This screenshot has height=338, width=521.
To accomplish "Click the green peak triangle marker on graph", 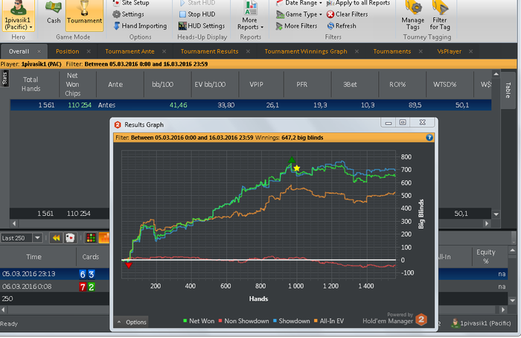I will pyautogui.click(x=292, y=160).
